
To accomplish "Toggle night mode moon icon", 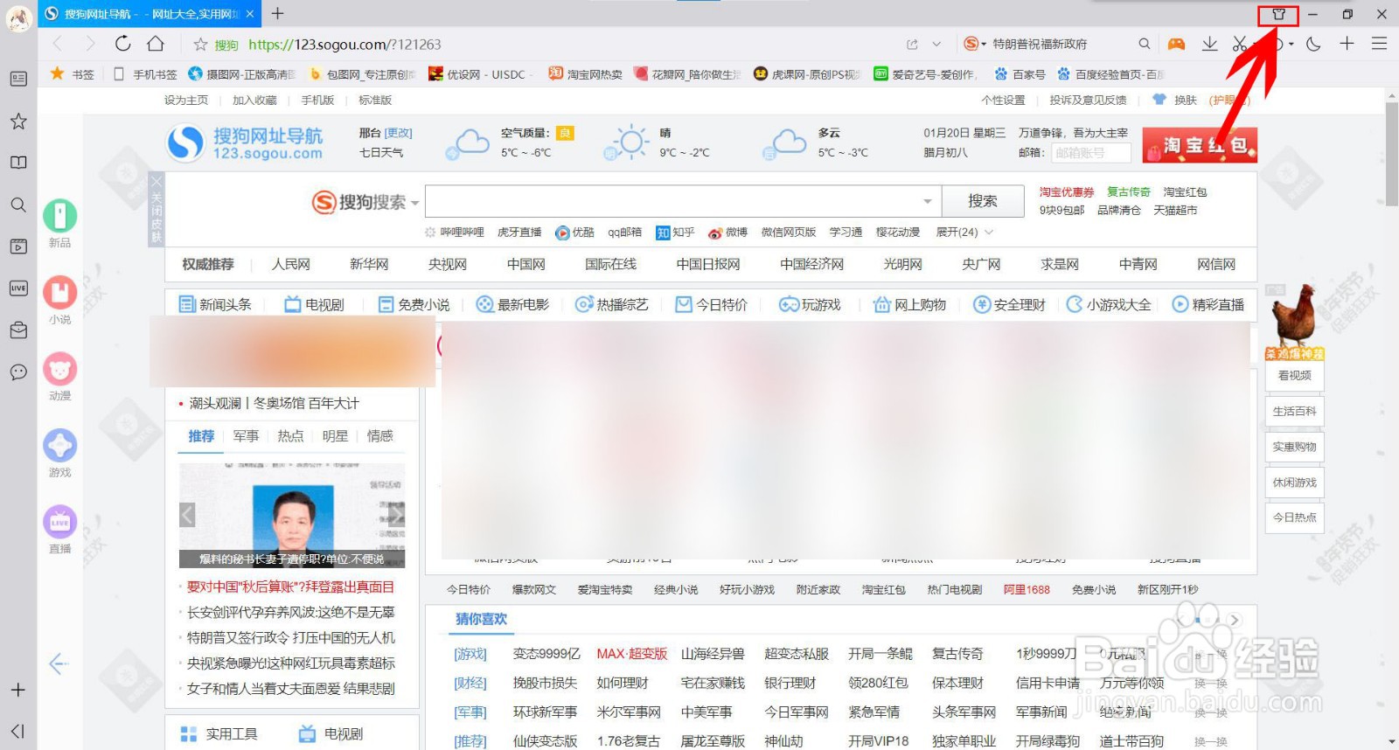I will click(1313, 44).
